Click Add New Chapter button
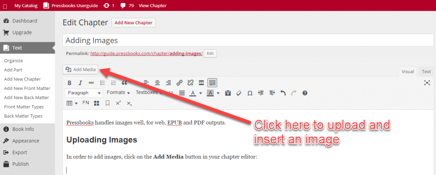The width and height of the screenshot is (436, 175). pyautogui.click(x=133, y=23)
